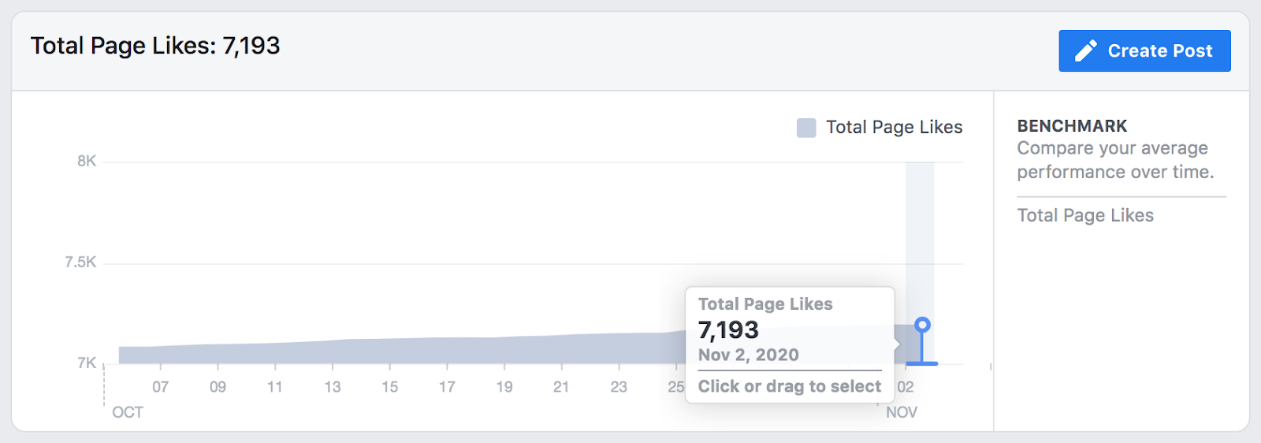Click the Total Page Likes: 7,193 title

point(155,46)
